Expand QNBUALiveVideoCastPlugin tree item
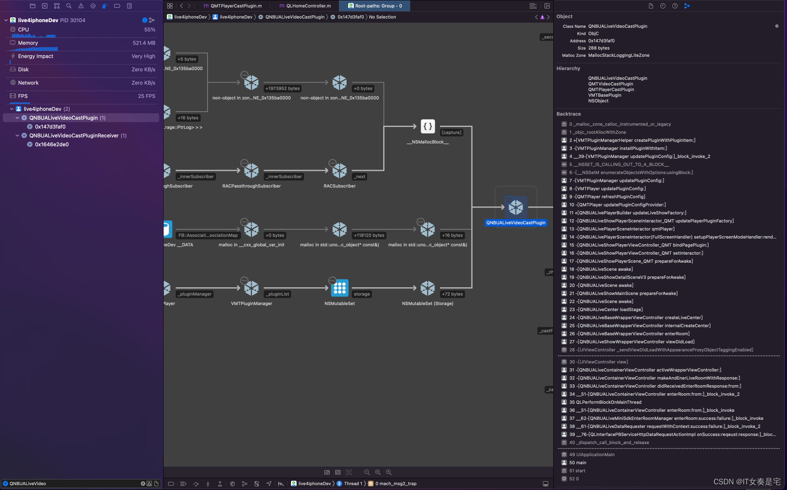Screen dimensions: 787x490 (x=17, y=117)
